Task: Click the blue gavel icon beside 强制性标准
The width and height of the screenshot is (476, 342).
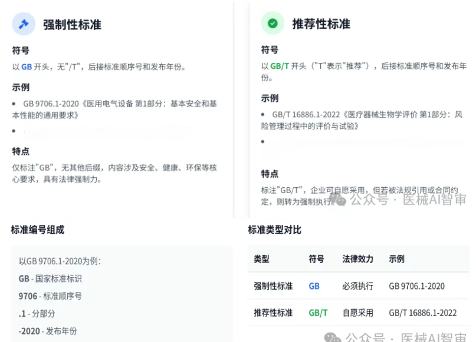Action: pos(23,24)
